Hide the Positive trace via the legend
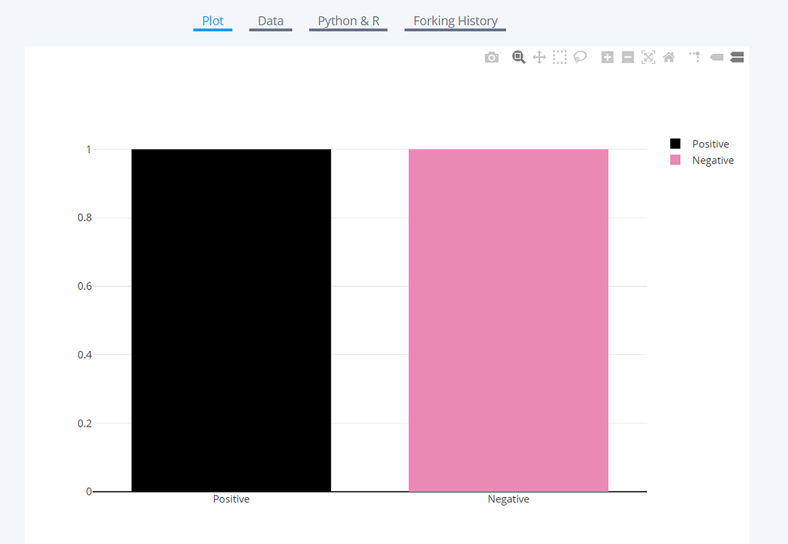Image resolution: width=788 pixels, height=544 pixels. pos(710,144)
